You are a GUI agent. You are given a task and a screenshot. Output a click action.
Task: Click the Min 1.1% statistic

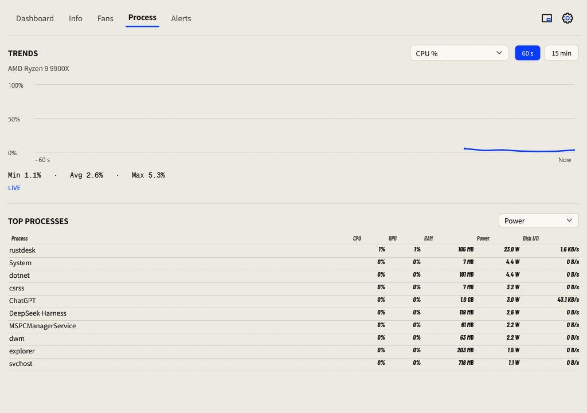[24, 175]
